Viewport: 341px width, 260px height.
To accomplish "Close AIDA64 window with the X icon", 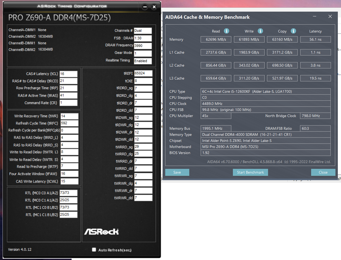I will point(330,16).
